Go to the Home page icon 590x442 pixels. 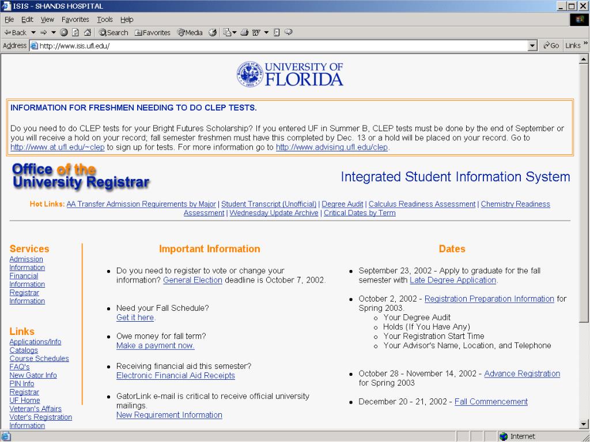coord(88,33)
